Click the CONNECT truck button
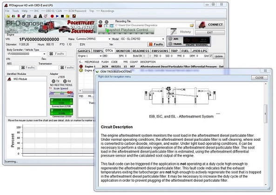 click(210, 25)
